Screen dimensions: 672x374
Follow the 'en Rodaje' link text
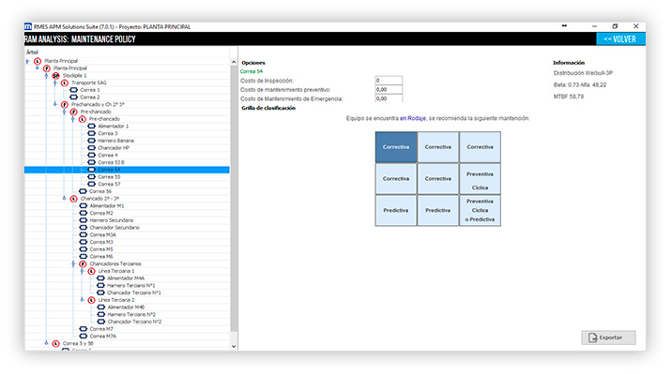413,118
